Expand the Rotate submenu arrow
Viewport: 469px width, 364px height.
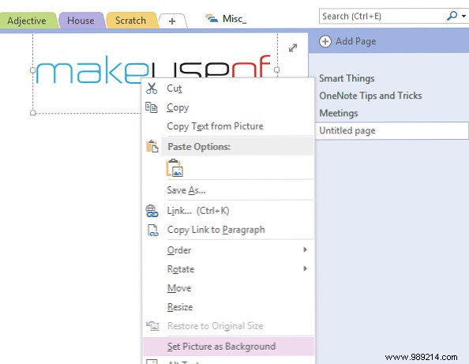[305, 268]
